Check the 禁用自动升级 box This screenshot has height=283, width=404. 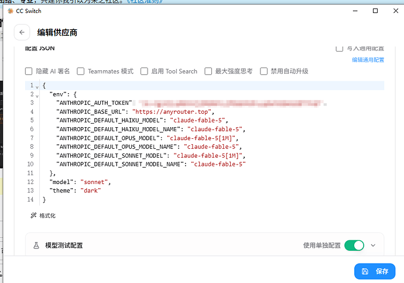coord(264,71)
